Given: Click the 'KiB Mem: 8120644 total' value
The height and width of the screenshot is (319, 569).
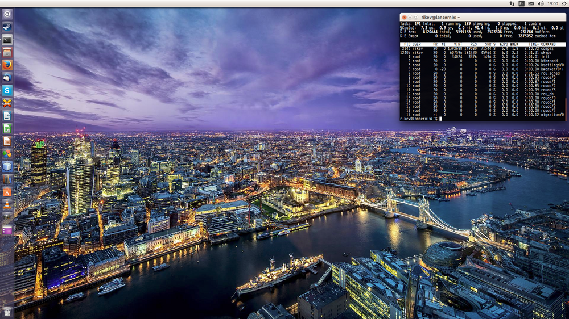Looking at the screenshot, I should click(425, 32).
